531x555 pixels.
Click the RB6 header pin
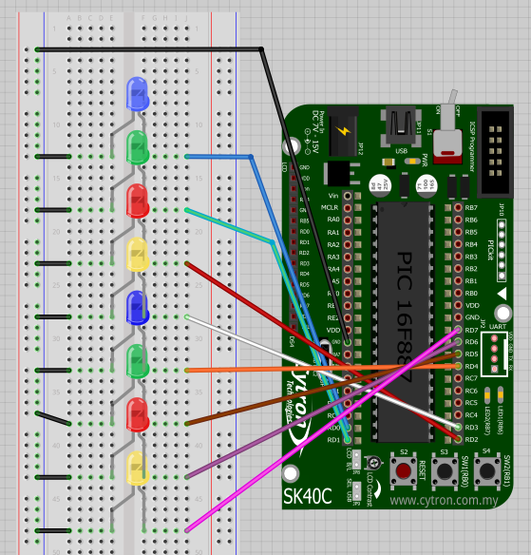click(458, 220)
